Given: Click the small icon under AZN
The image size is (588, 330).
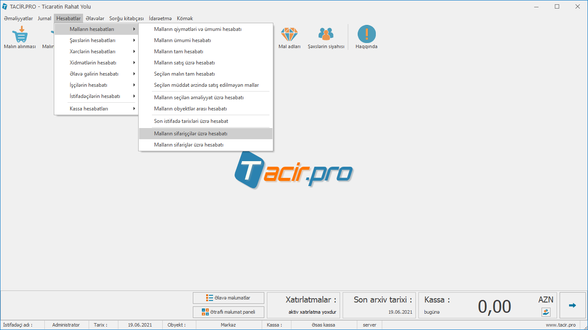Looking at the screenshot, I should (546, 312).
